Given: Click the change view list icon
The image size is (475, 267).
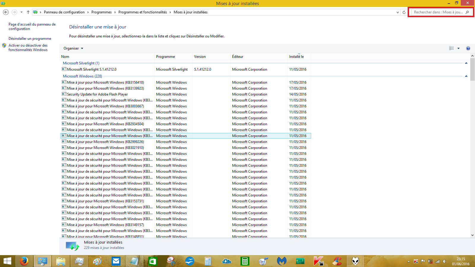Looking at the screenshot, I should point(452,48).
